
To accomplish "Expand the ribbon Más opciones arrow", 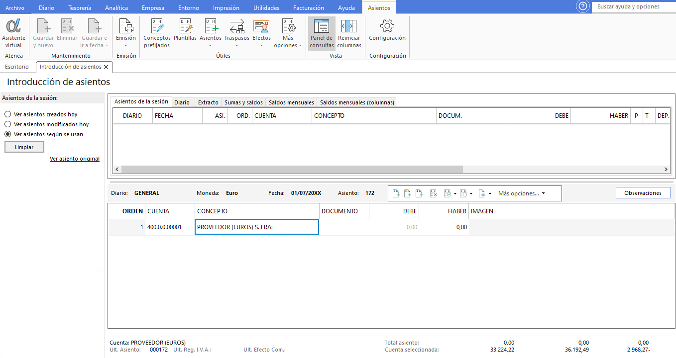I will 300,46.
